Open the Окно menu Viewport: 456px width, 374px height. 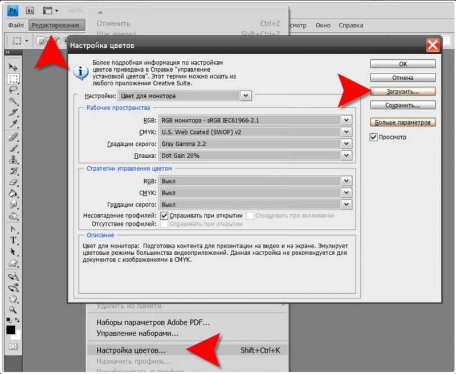click(323, 25)
